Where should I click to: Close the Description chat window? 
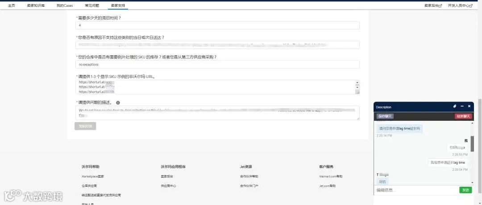pyautogui.click(x=469, y=106)
